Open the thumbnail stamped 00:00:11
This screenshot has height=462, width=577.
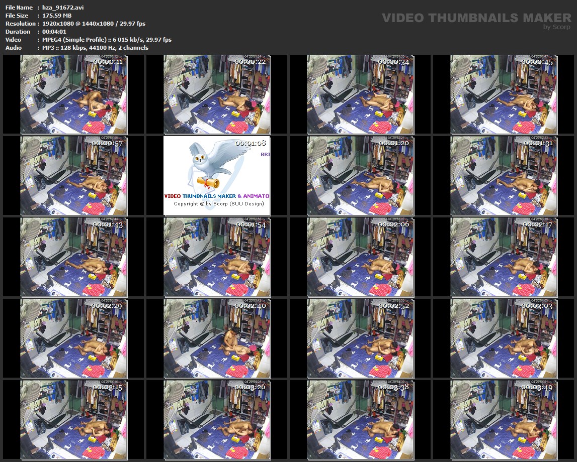pyautogui.click(x=73, y=94)
